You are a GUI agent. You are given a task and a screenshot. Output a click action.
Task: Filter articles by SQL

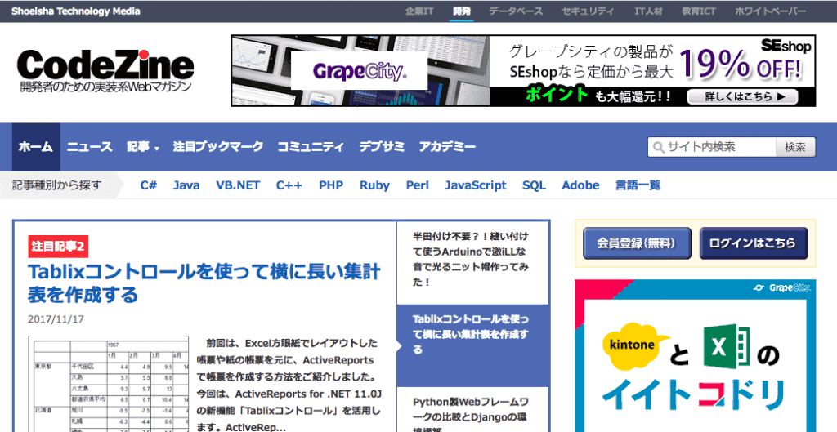pyautogui.click(x=534, y=185)
